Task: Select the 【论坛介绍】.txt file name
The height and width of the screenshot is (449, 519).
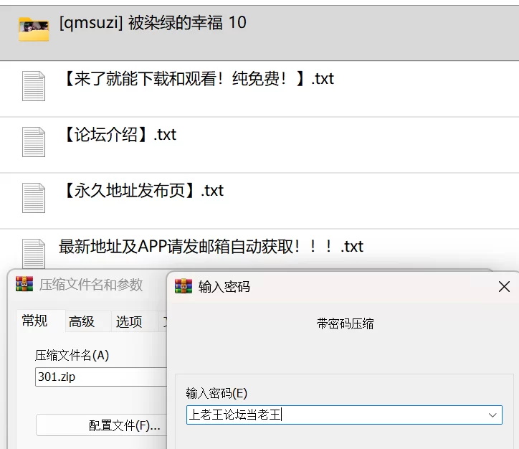Action: coord(120,135)
